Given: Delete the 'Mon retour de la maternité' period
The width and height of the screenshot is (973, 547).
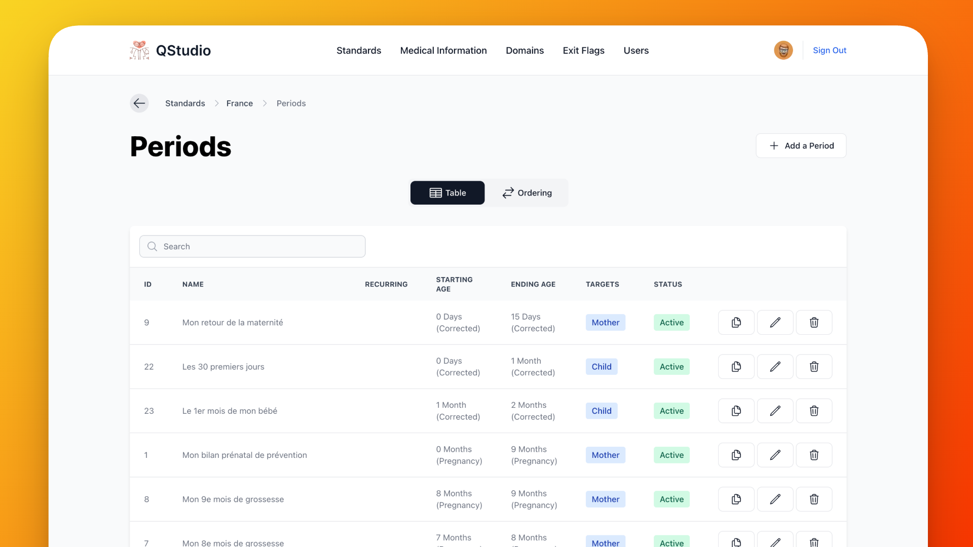Looking at the screenshot, I should click(814, 323).
